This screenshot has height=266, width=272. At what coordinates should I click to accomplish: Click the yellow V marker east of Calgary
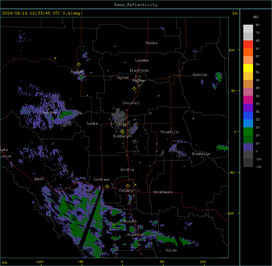(135, 184)
